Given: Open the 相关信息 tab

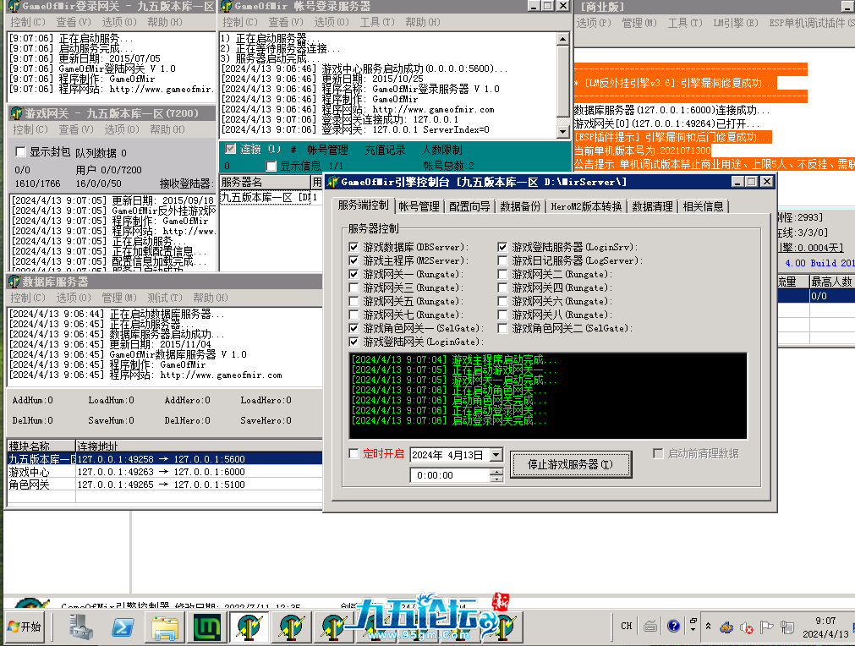Looking at the screenshot, I should (704, 206).
